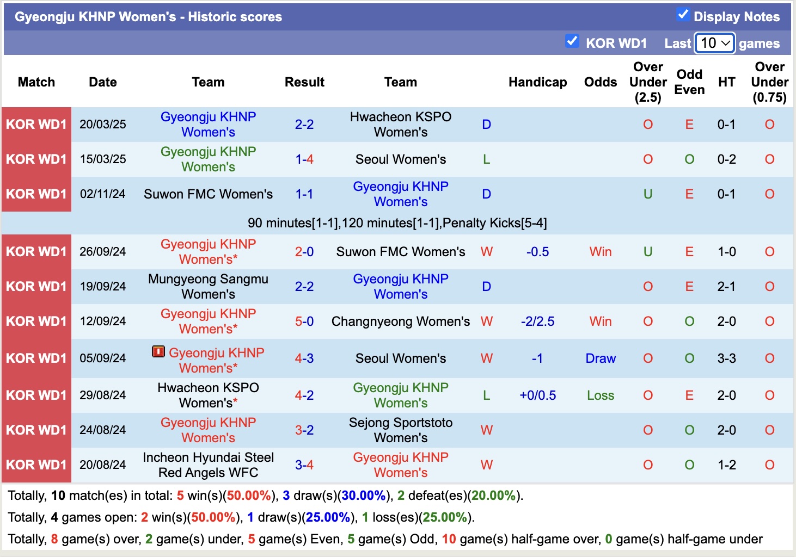Click the Sejong Sportstoto Women's link
The width and height of the screenshot is (796, 557).
(401, 430)
